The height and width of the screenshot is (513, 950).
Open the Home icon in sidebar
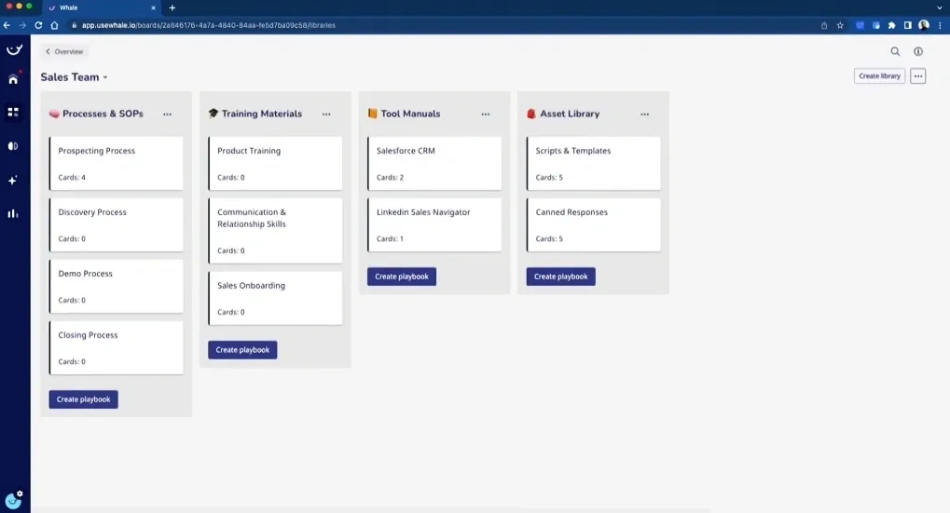(x=13, y=79)
